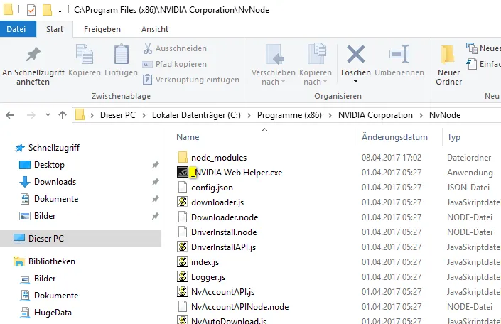The image size is (501, 324).
Task: Click Programme (x86) breadcrumb
Action: click(289, 115)
